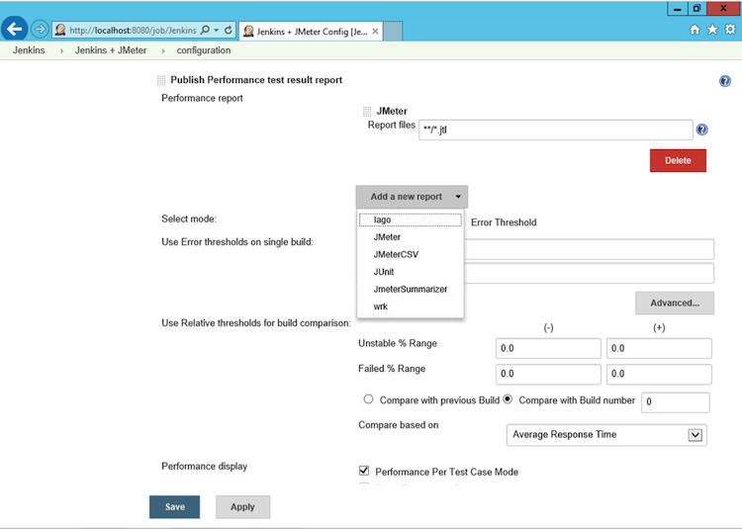The width and height of the screenshot is (742, 529).
Task: Click the Advanced... button
Action: [675, 303]
